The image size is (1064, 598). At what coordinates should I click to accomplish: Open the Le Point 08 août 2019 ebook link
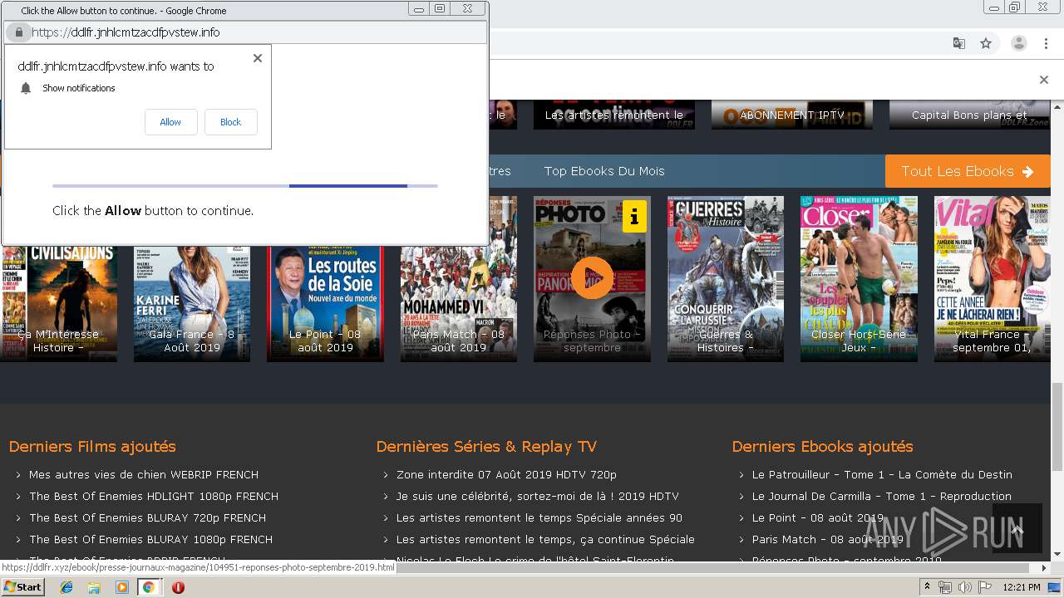click(818, 517)
